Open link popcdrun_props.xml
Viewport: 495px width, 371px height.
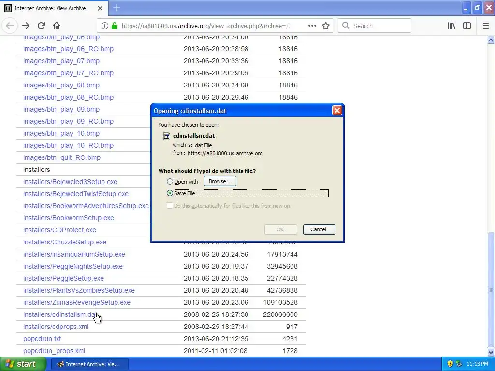(54, 351)
